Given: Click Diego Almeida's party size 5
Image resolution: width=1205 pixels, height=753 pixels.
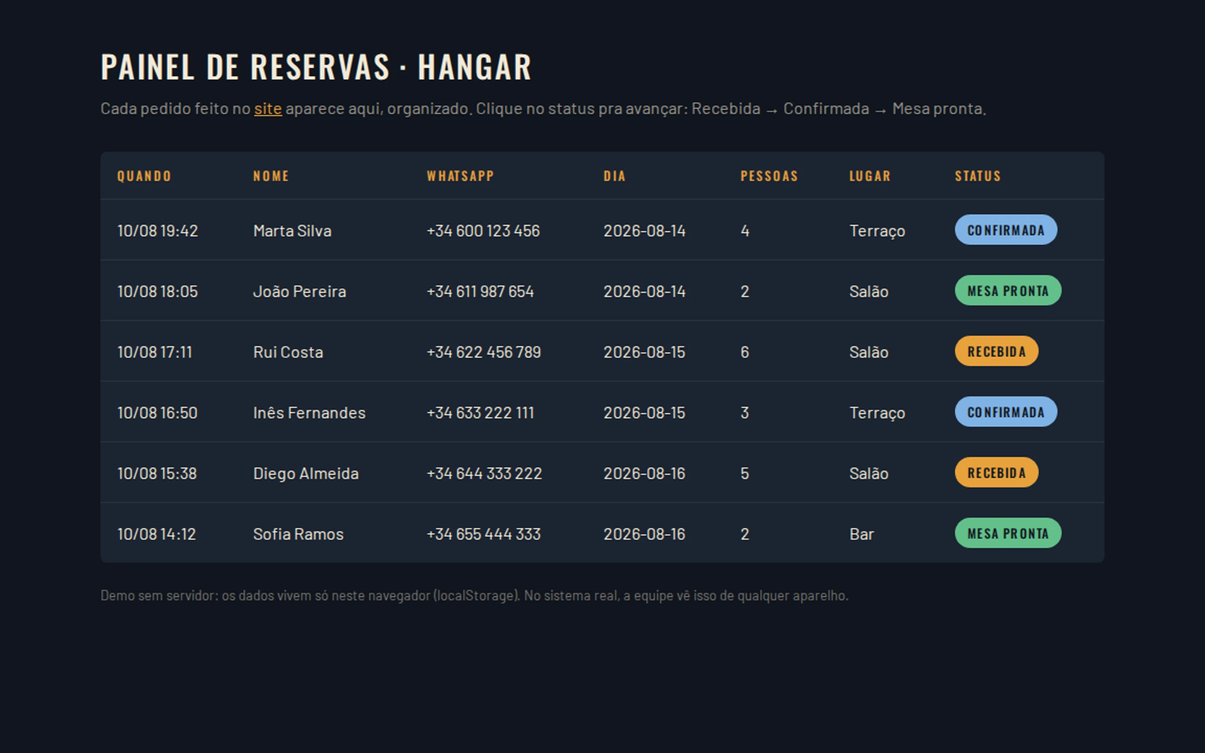Looking at the screenshot, I should 744,474.
